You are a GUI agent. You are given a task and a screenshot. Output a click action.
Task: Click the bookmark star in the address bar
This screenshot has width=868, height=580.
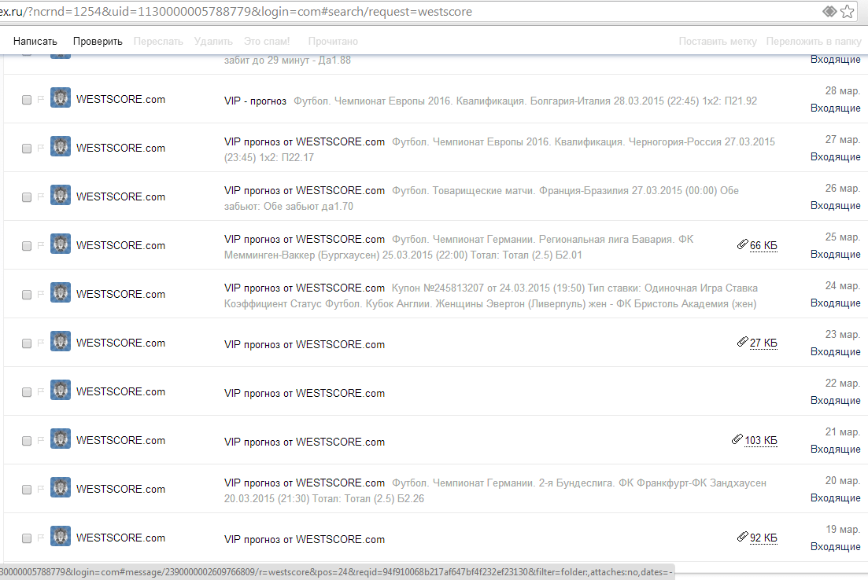tap(848, 12)
